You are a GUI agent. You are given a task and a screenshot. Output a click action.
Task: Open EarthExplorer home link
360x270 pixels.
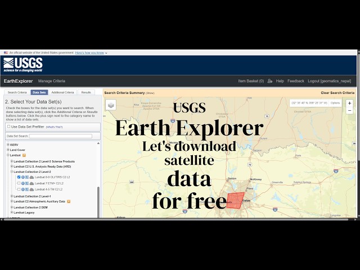pos(19,81)
